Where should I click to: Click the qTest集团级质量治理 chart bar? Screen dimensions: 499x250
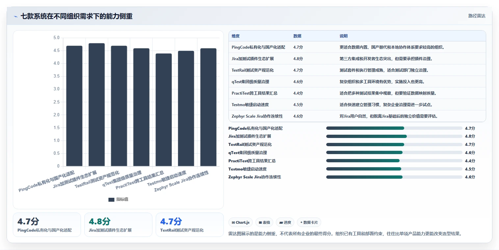tap(141, 107)
